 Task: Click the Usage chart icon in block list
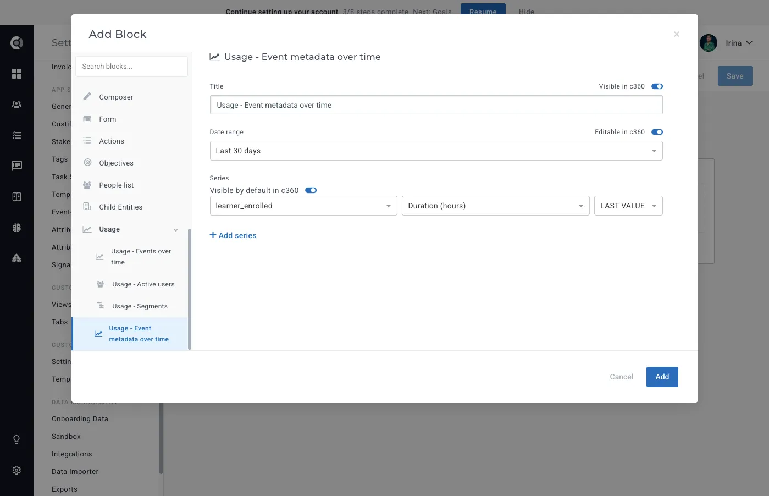pos(87,229)
